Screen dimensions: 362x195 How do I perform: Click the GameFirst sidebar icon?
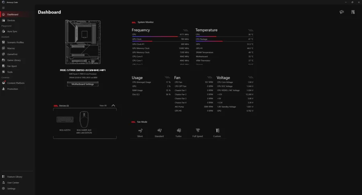point(4,54)
